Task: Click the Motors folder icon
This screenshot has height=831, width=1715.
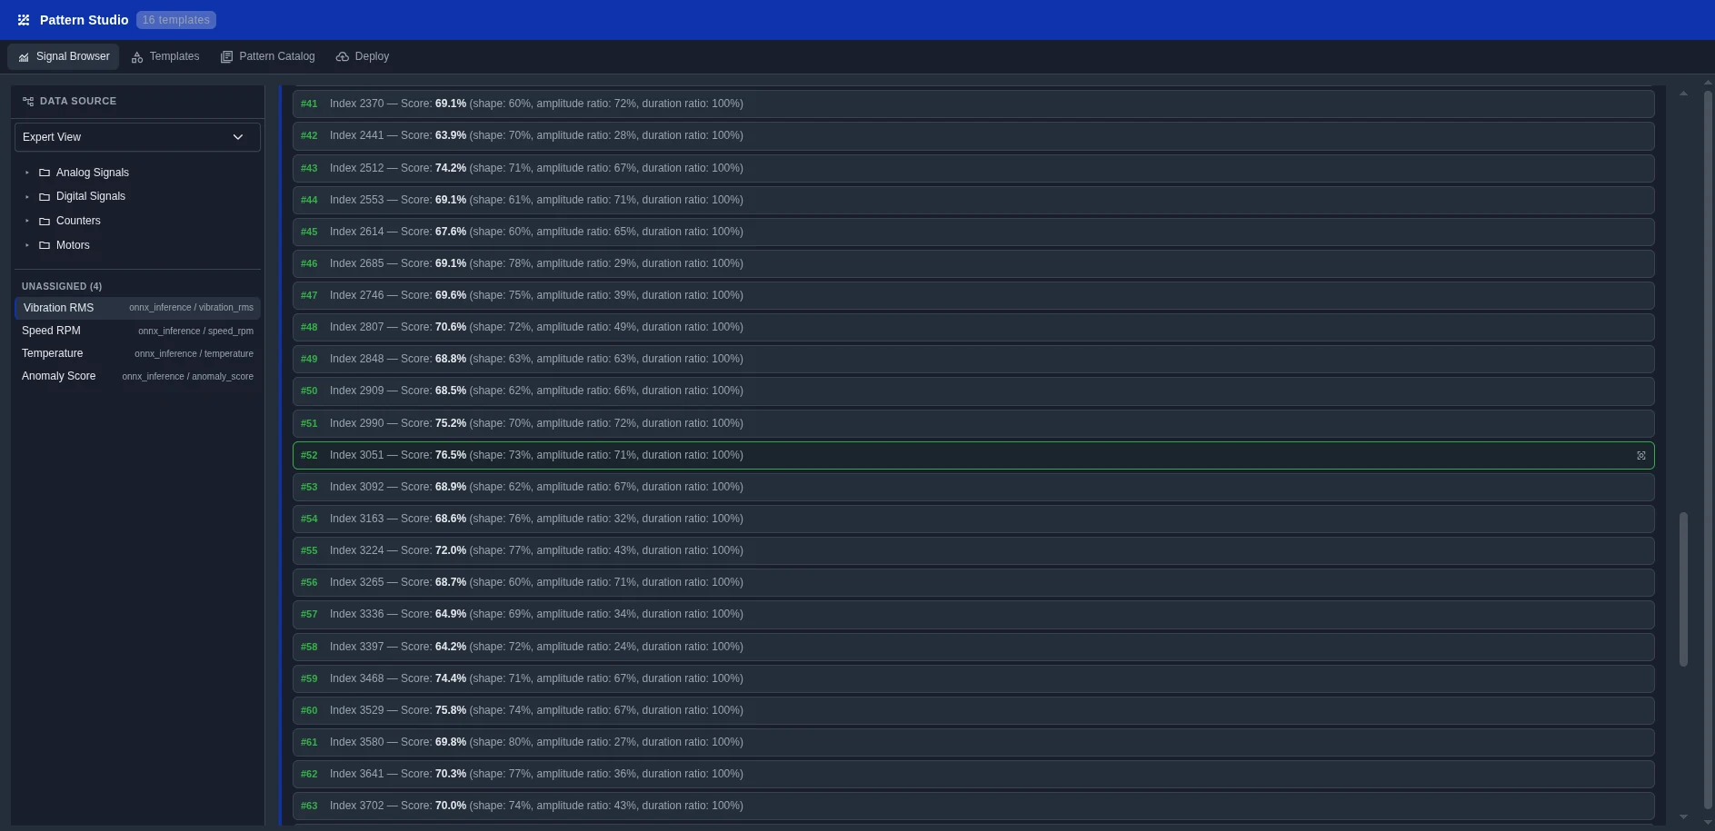Action: [x=45, y=245]
